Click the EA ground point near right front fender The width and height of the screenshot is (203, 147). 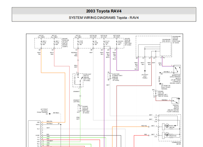[160, 84]
